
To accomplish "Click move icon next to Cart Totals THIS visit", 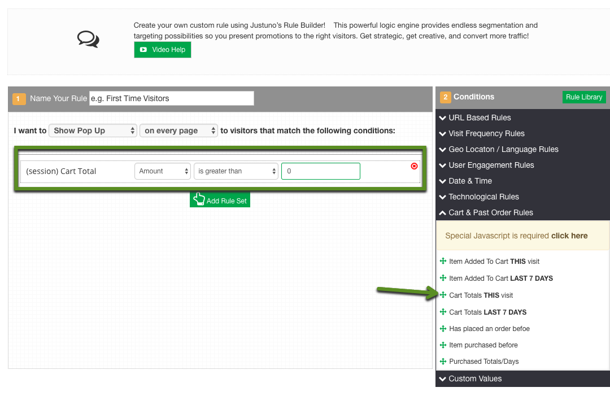I will click(x=443, y=295).
